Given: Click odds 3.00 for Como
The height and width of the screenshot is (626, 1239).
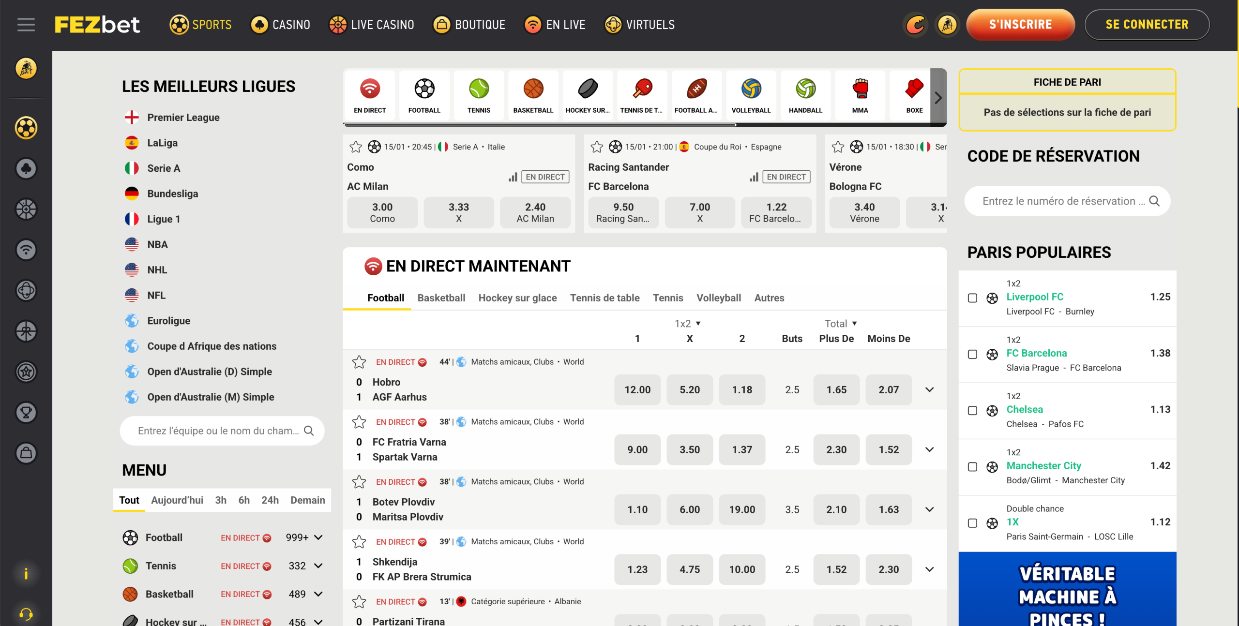Looking at the screenshot, I should (382, 212).
